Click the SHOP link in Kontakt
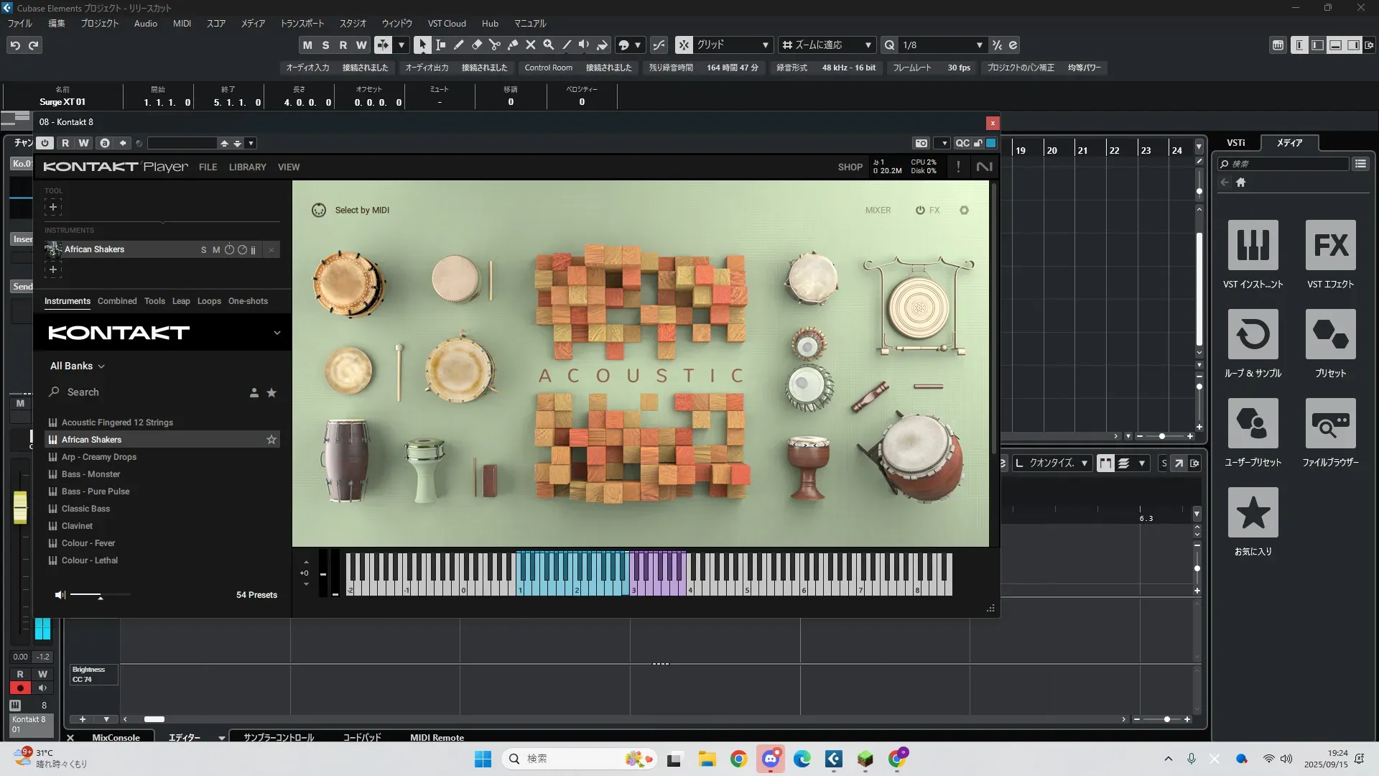This screenshot has width=1379, height=776. point(850,167)
